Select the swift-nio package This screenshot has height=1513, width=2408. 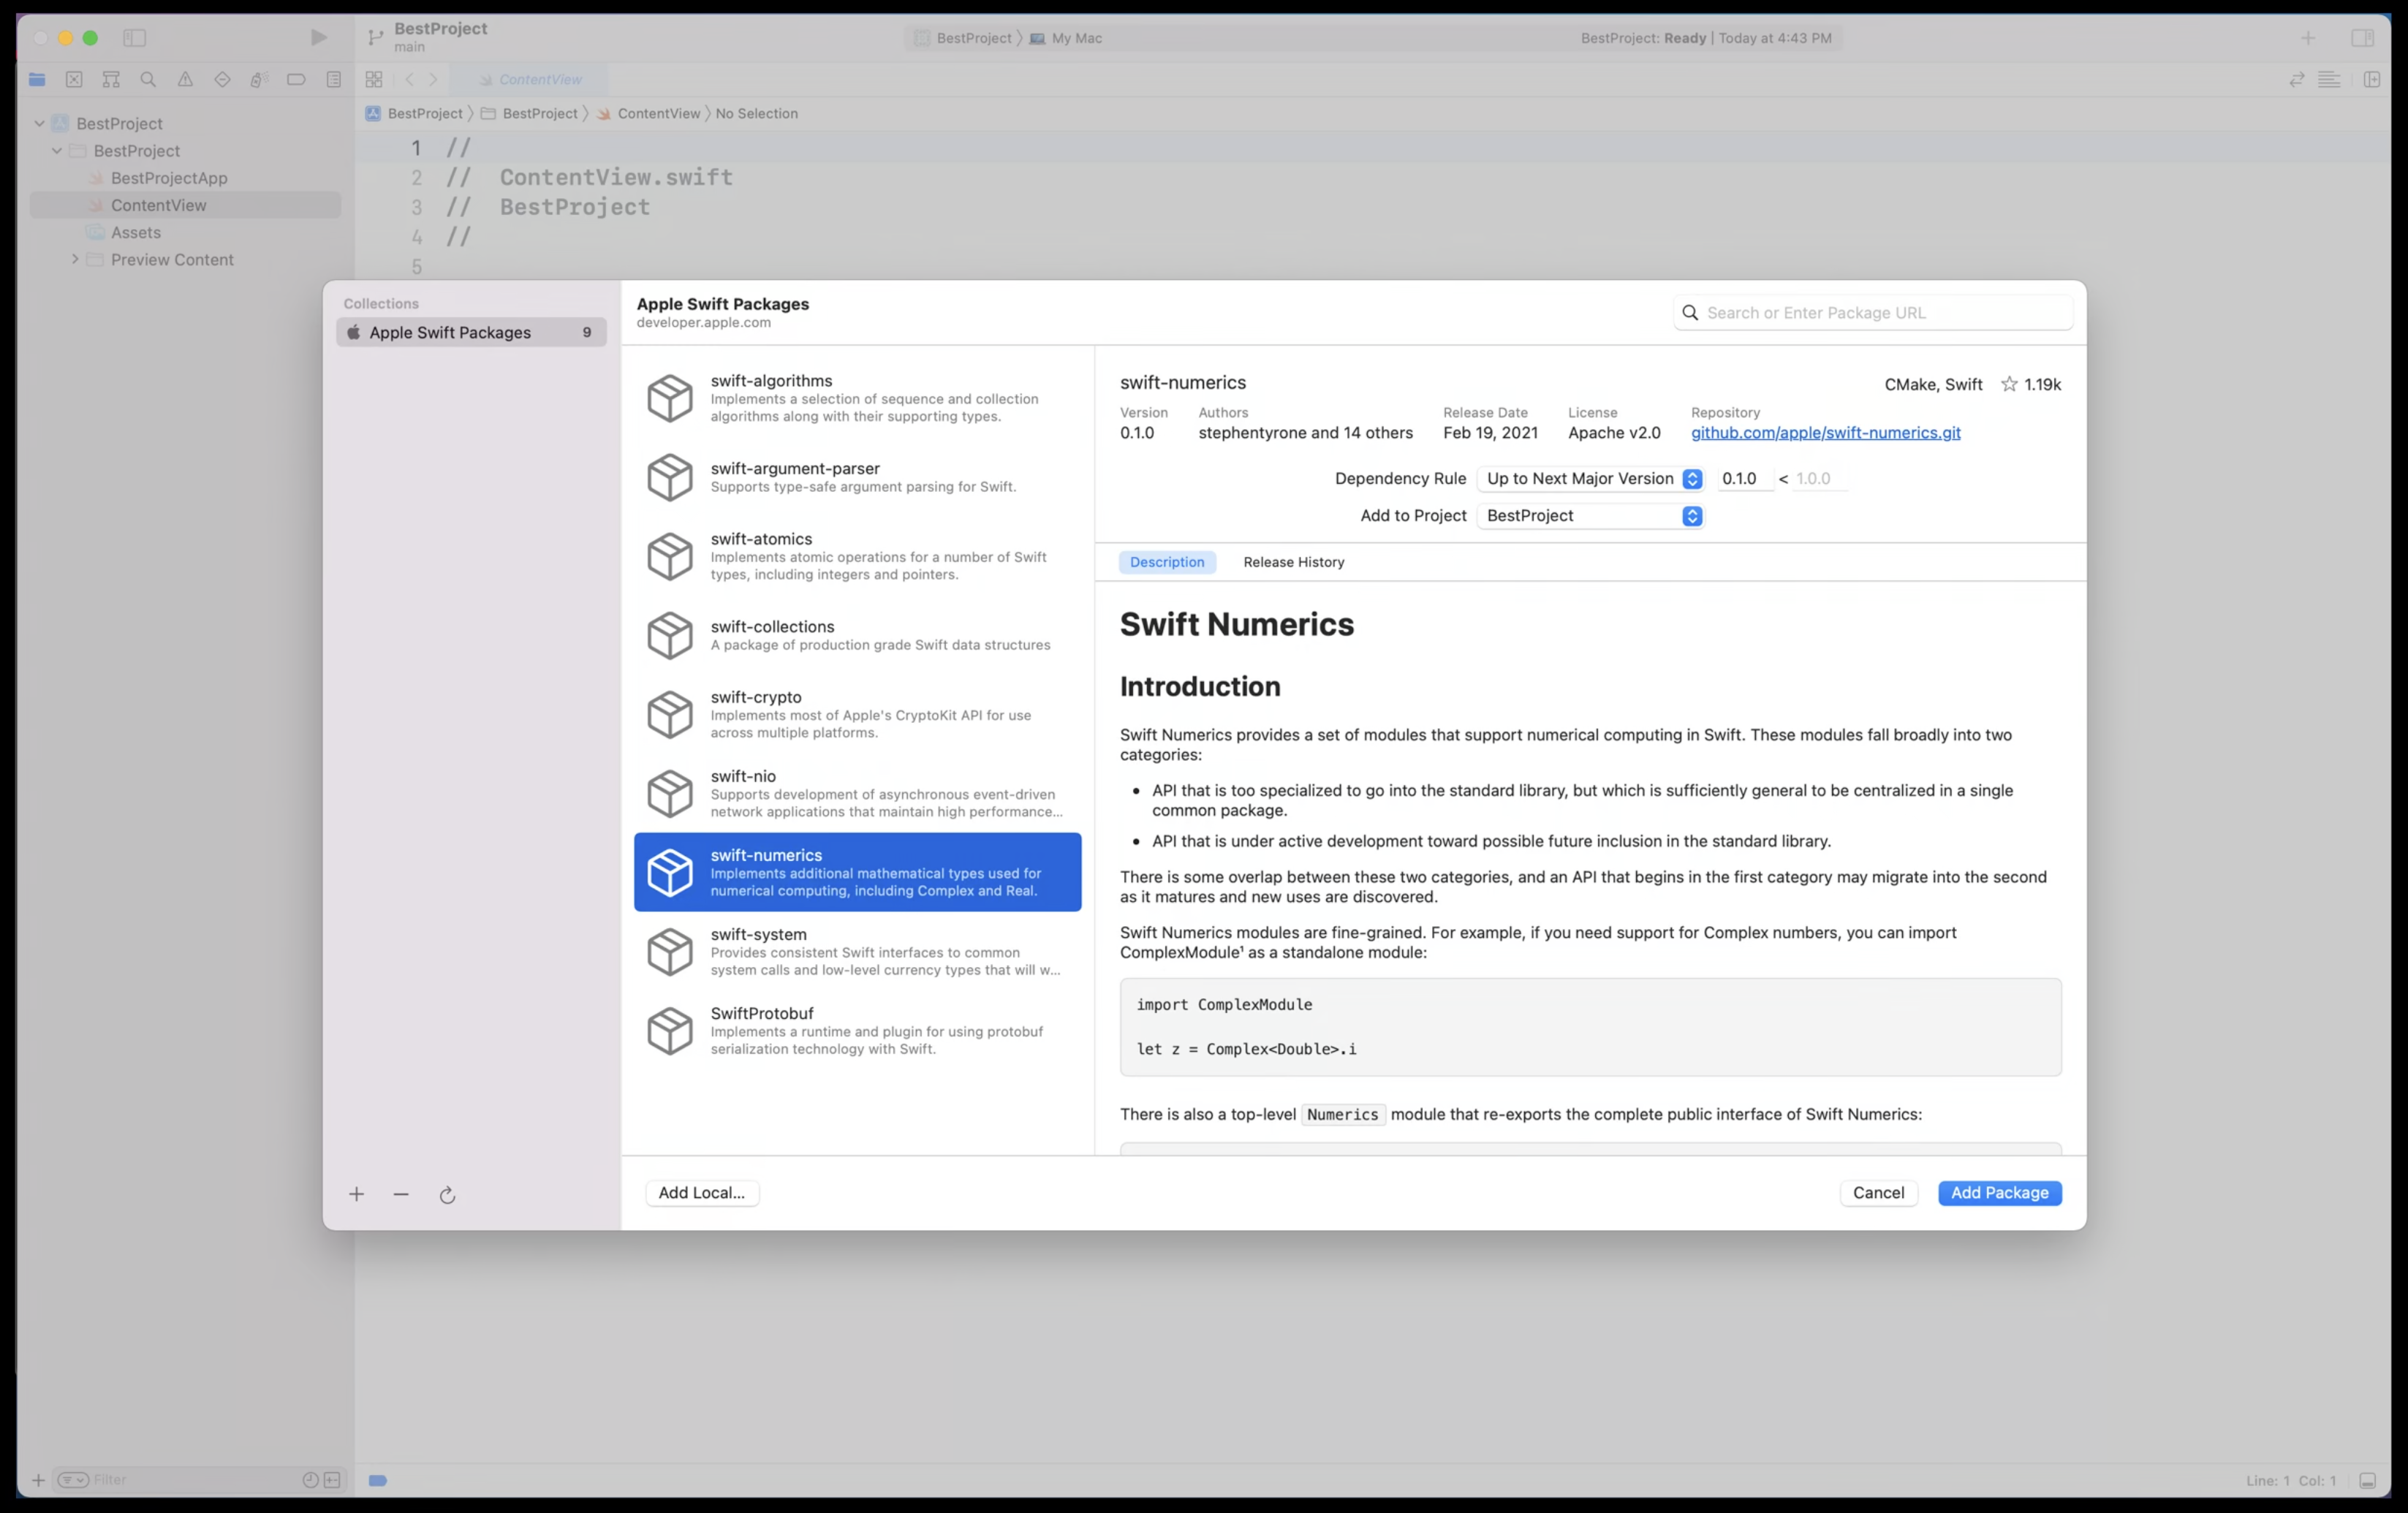click(857, 793)
